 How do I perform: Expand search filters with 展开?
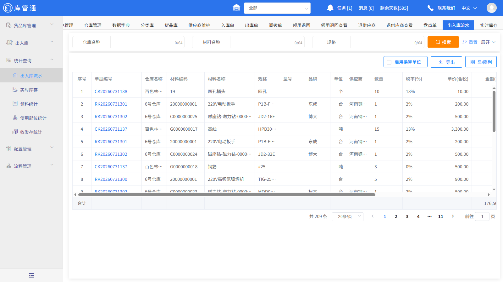(x=488, y=42)
